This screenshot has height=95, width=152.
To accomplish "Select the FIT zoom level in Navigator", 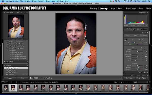I will [x=18, y=12].
